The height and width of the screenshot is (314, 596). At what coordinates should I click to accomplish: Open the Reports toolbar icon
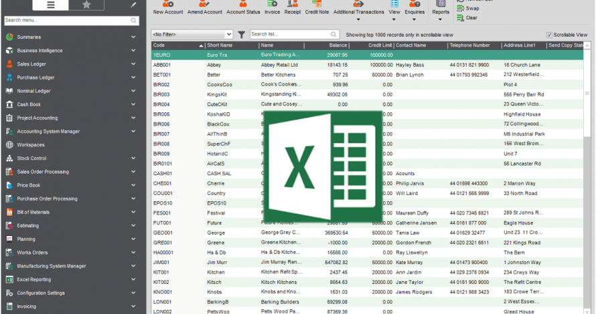point(441,4)
